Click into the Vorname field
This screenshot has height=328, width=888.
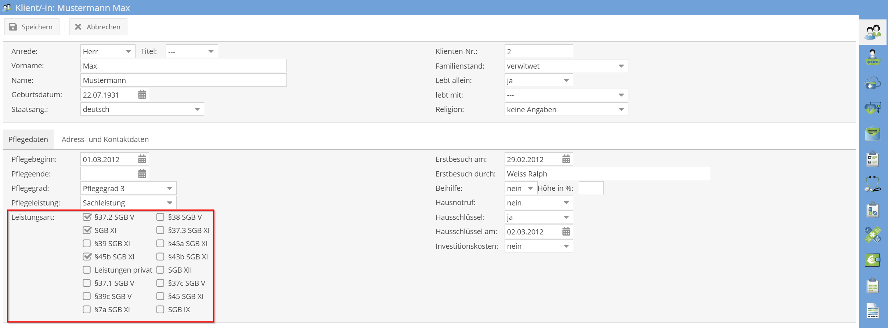point(183,66)
